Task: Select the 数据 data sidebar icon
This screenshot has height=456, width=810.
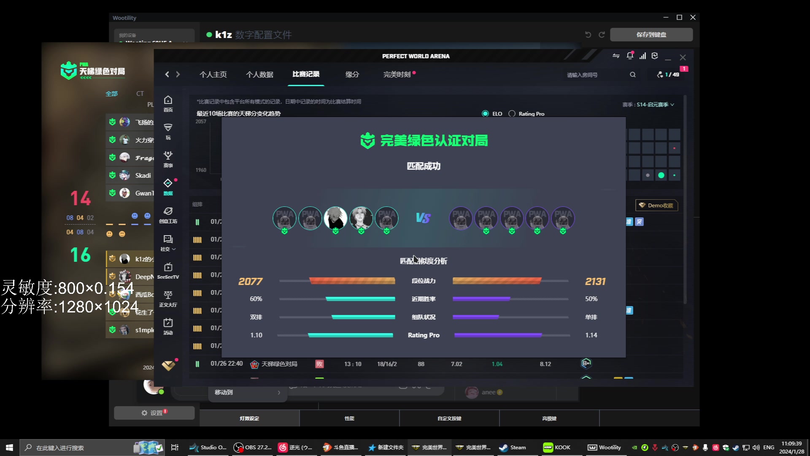Action: [168, 187]
